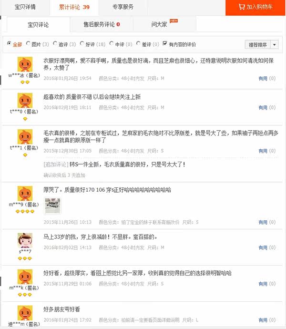This screenshot has width=286, height=329.
Task: Click avatar of reviewer m***9
Action: point(25,194)
